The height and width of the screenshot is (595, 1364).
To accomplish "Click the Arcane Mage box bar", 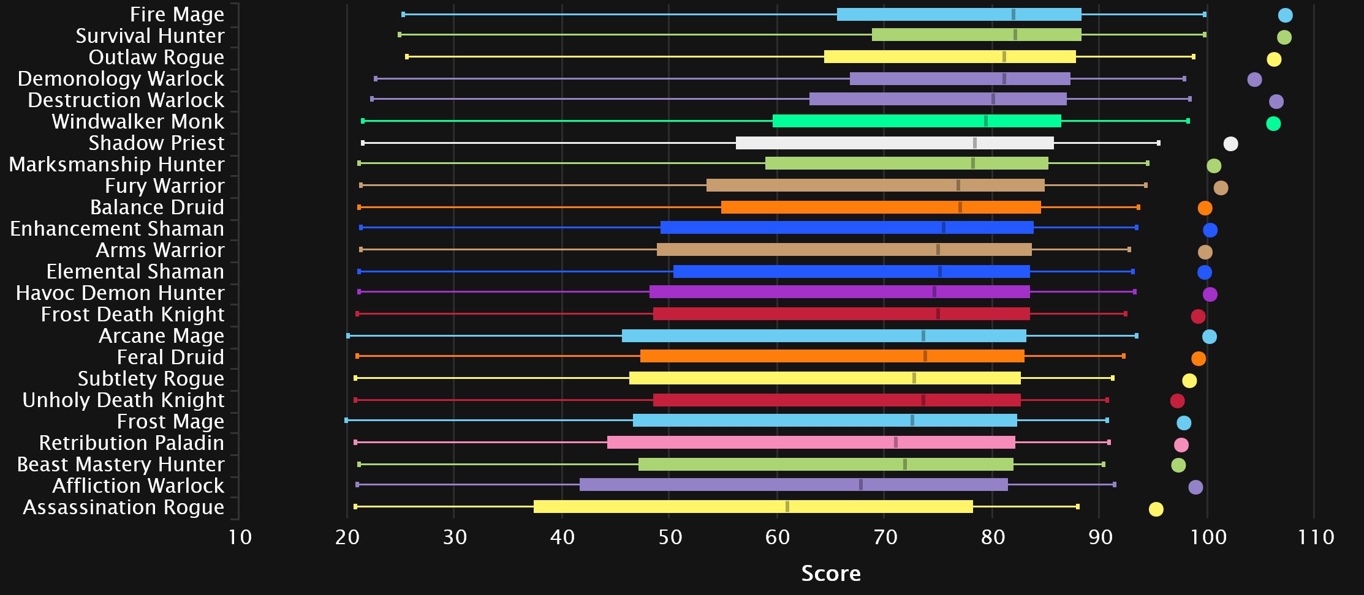I will [824, 335].
